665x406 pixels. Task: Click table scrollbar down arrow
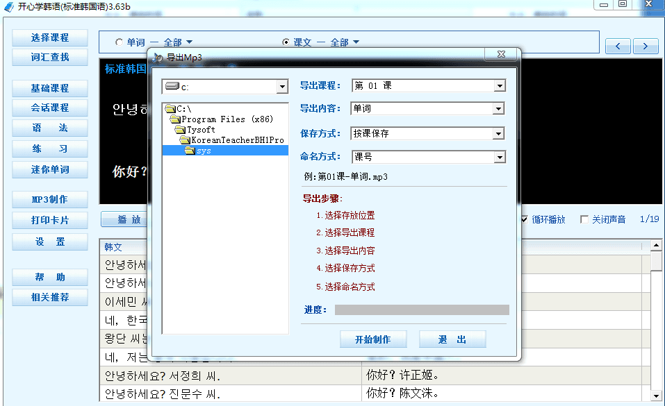tap(657, 396)
